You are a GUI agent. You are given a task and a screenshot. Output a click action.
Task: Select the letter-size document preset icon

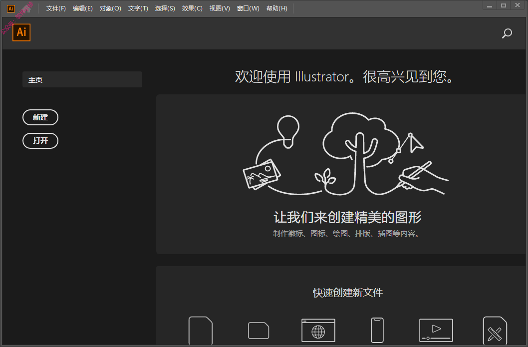point(200,331)
